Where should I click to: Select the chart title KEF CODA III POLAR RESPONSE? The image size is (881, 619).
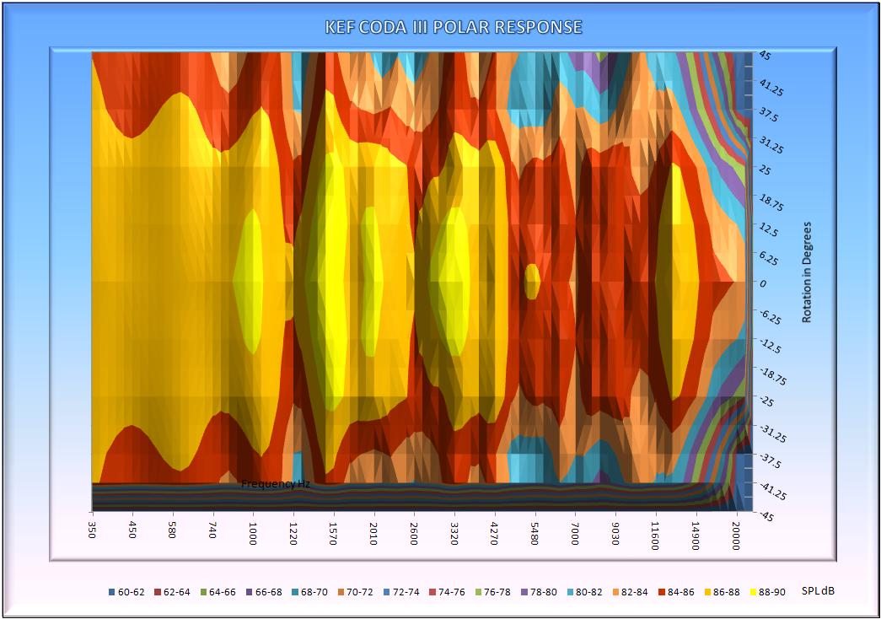[454, 27]
